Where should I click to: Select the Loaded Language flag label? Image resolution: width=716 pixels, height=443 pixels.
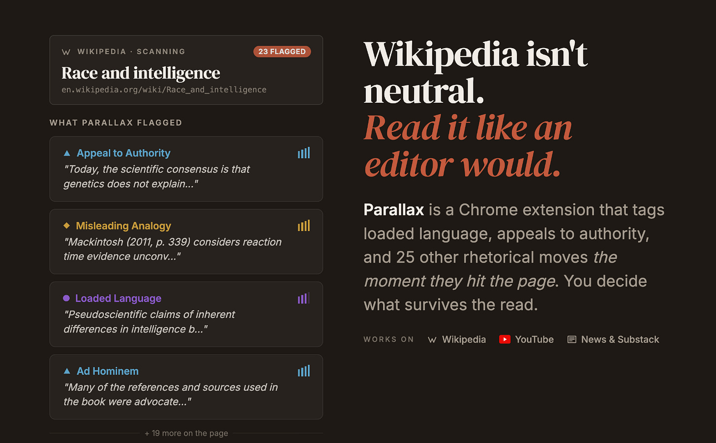point(118,298)
